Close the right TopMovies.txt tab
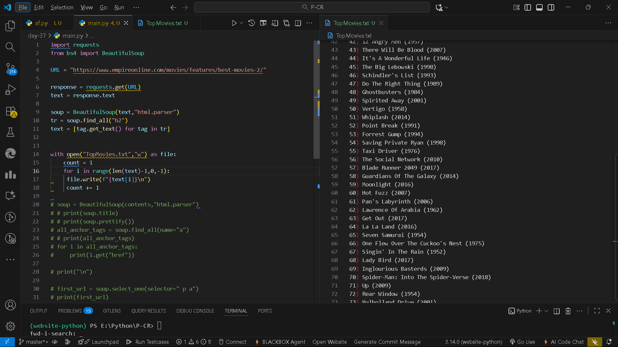Image resolution: width=618 pixels, height=347 pixels. 381,23
